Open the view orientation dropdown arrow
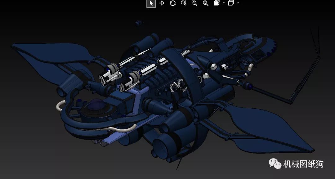Screen dimensions: 335x179 [224, 3]
